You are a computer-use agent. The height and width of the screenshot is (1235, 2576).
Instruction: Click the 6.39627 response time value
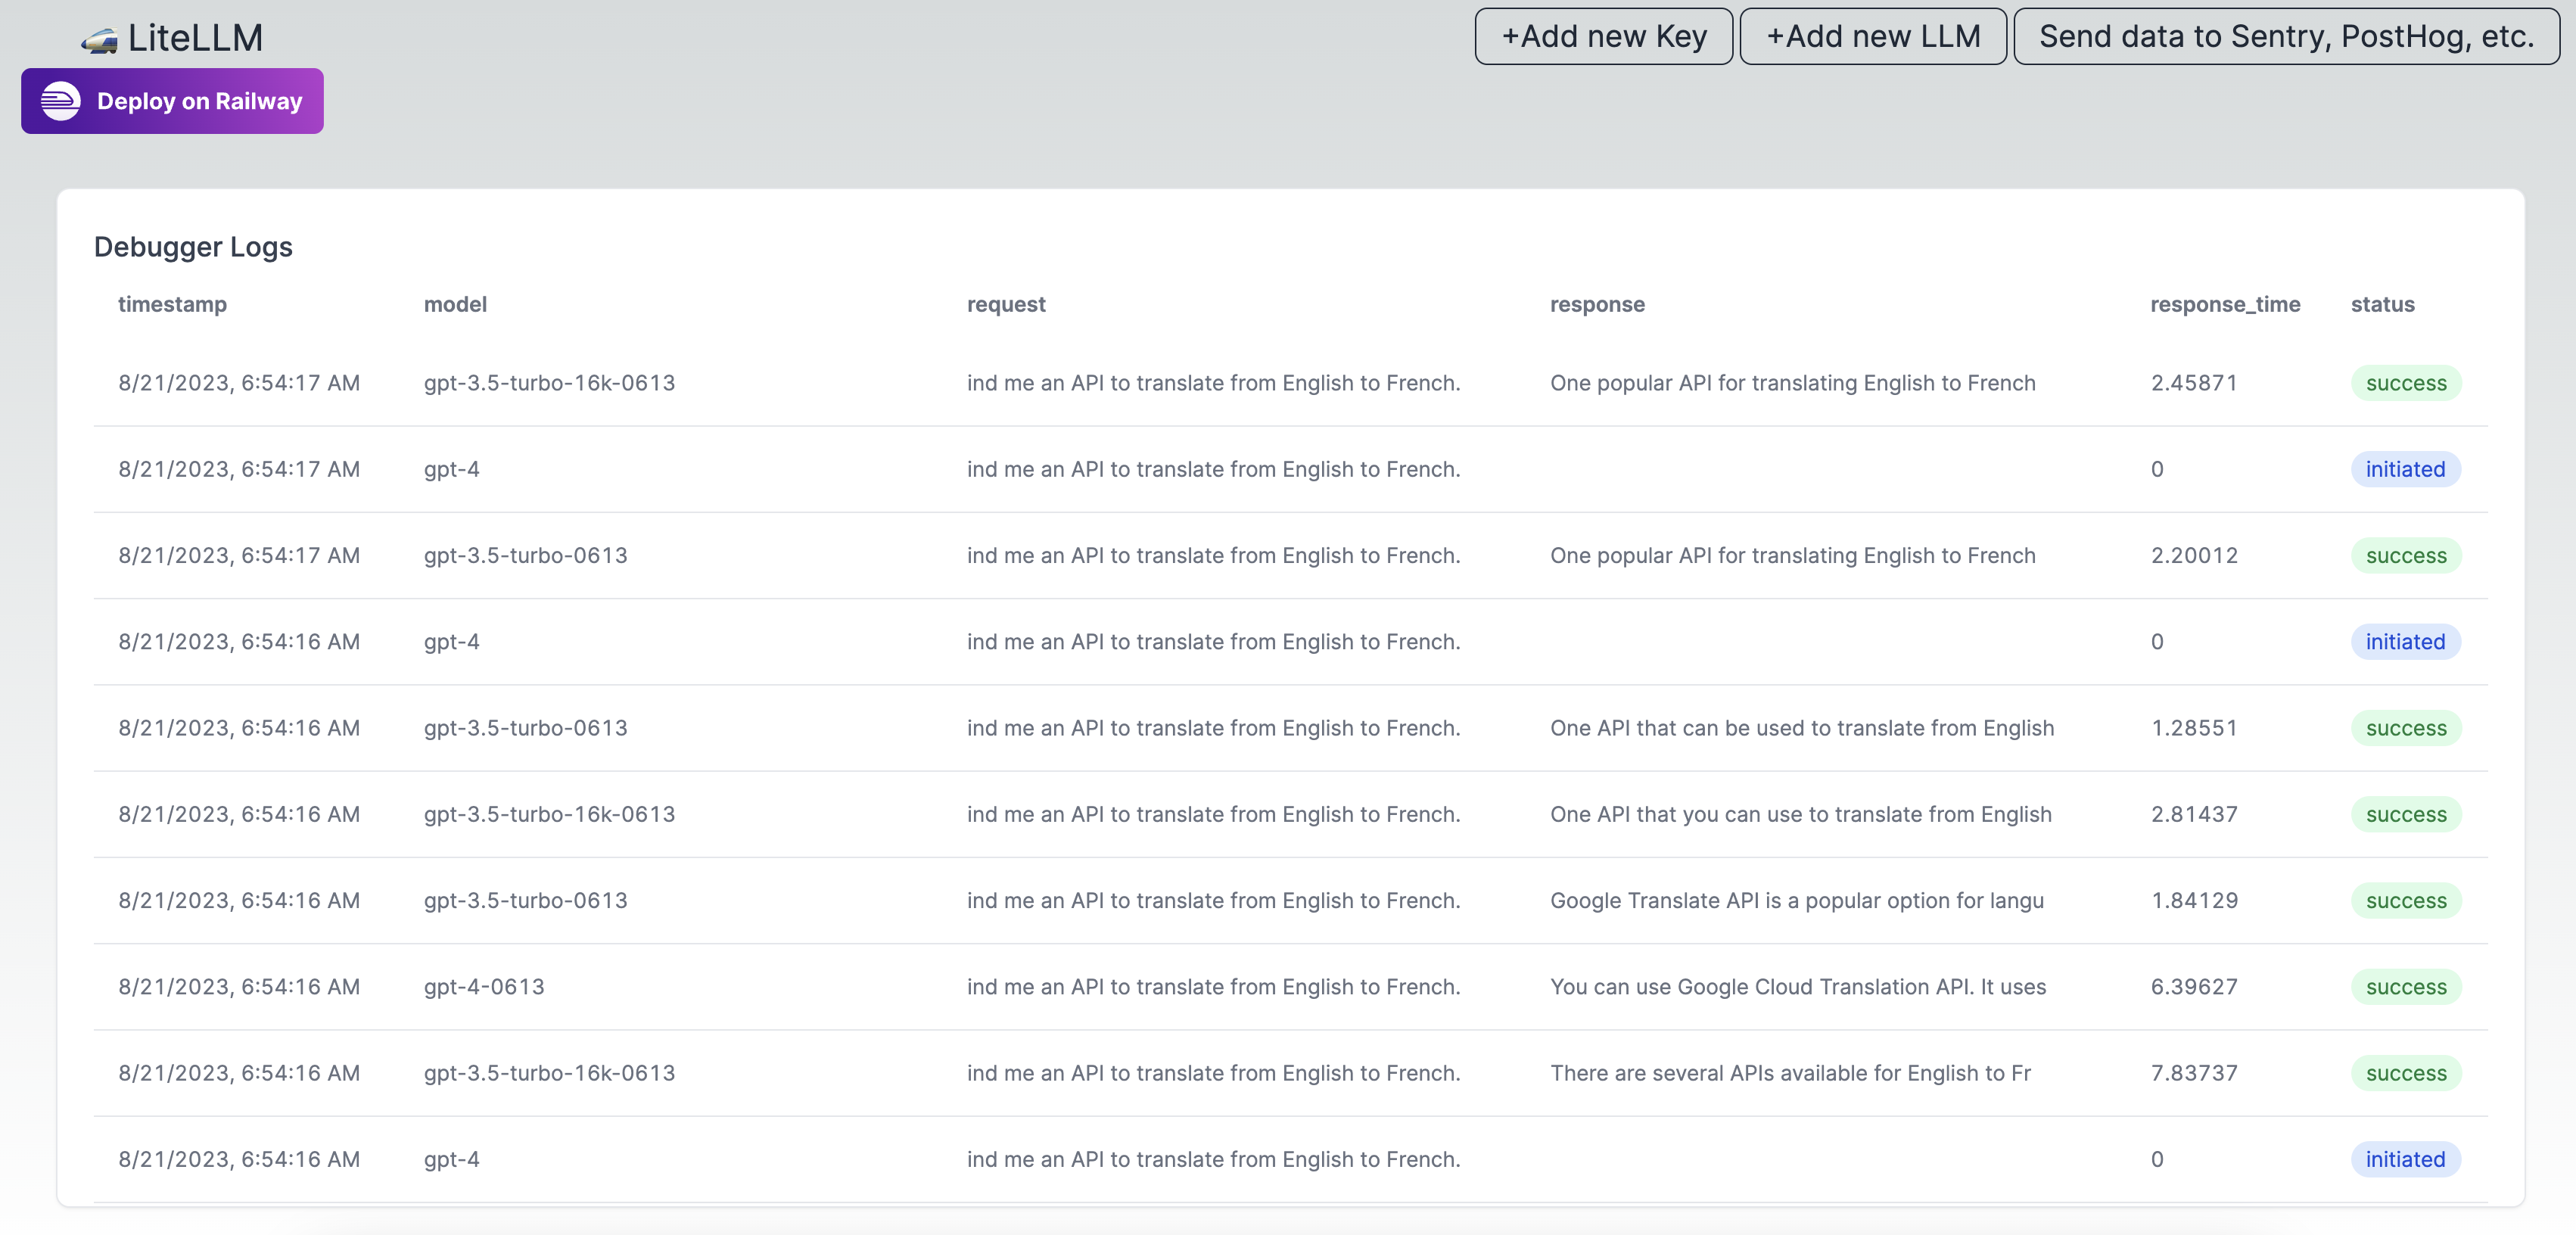coord(2193,987)
